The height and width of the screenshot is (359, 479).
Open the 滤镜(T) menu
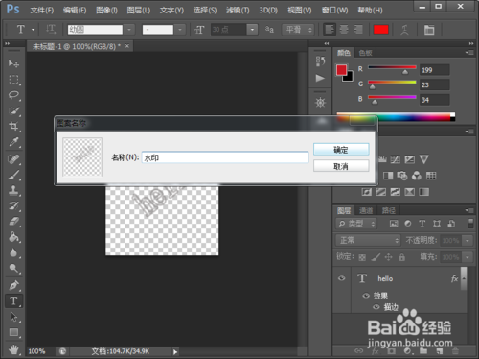pos(238,11)
